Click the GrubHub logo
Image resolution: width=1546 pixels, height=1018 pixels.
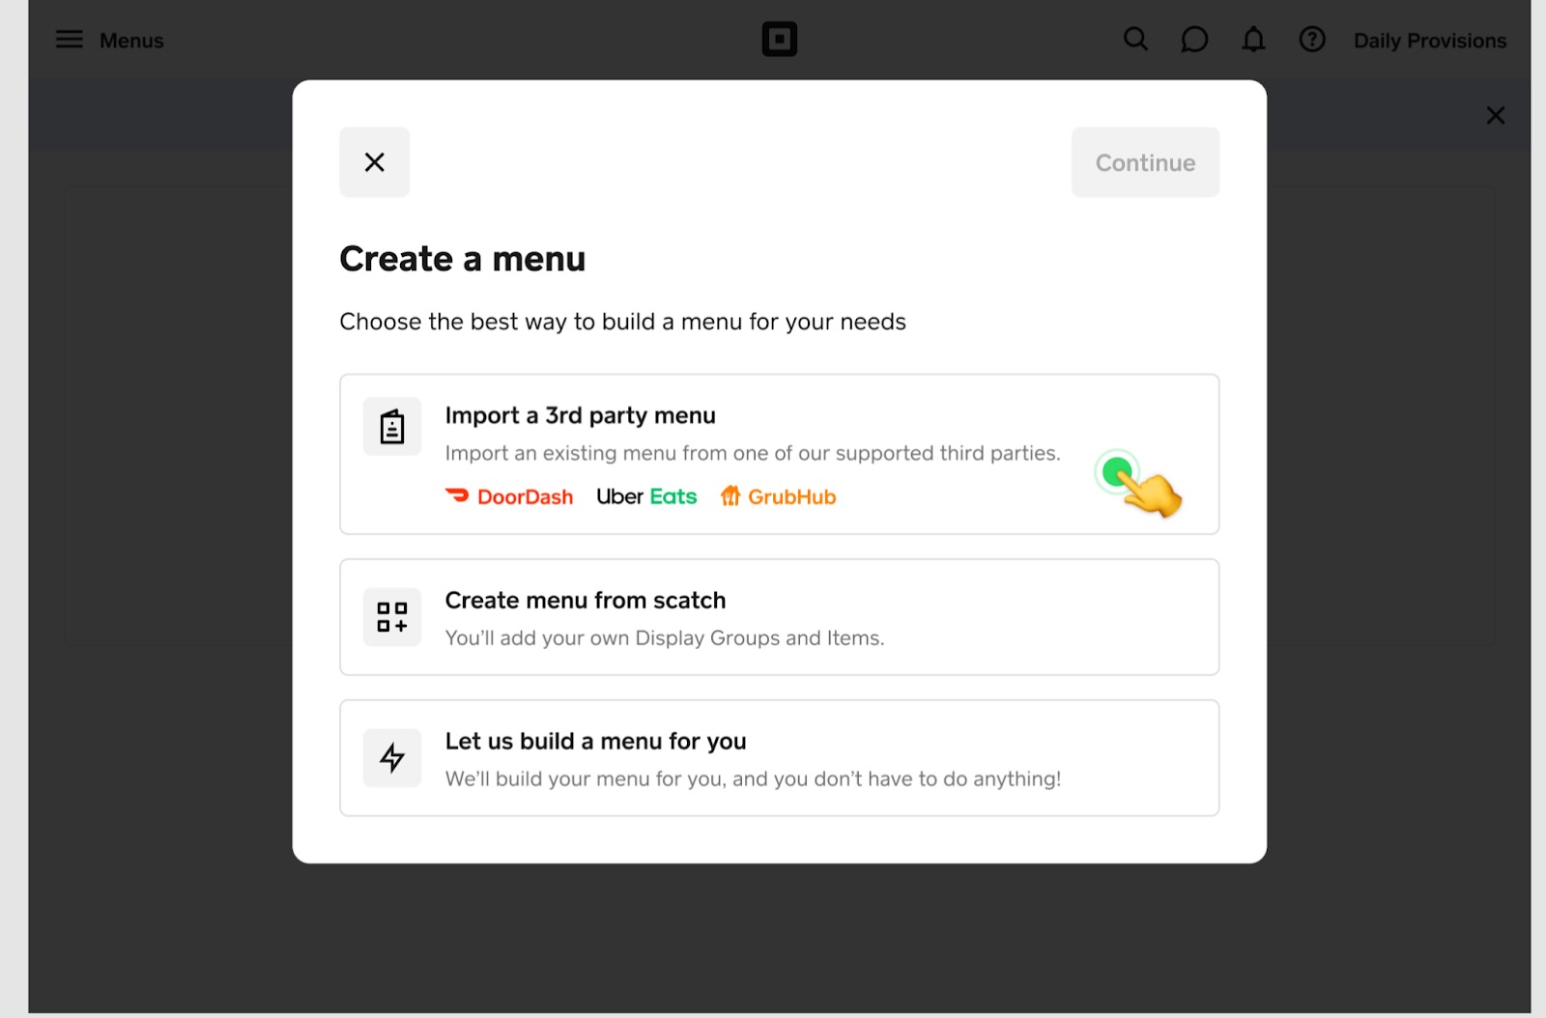pyautogui.click(x=778, y=496)
